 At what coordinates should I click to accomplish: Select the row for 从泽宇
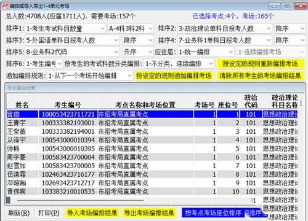tap(152, 140)
